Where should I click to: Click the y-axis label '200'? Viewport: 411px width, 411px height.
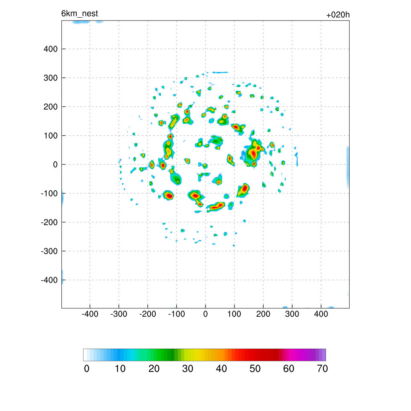[51, 107]
